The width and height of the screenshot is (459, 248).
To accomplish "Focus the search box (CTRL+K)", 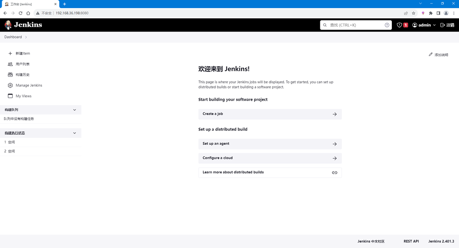I will pos(356,25).
